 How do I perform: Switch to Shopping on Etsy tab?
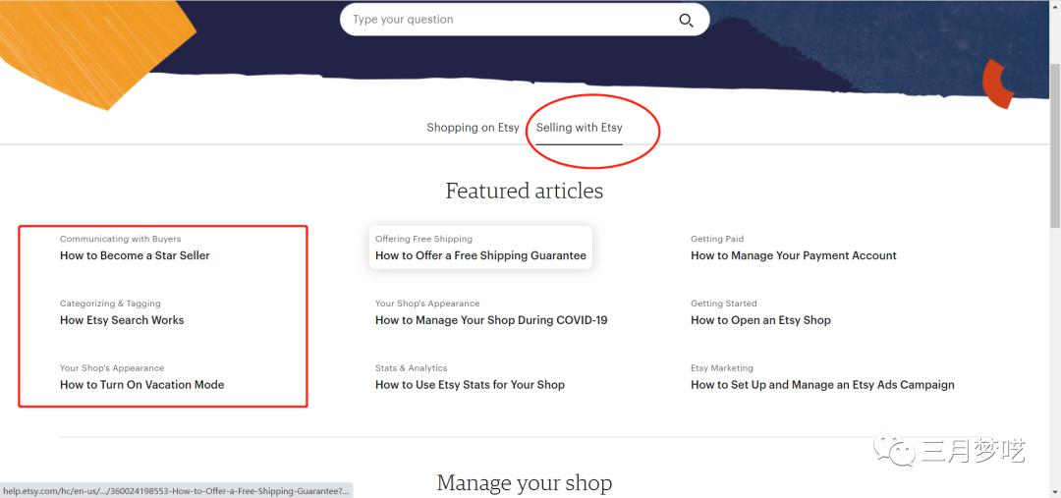473,128
